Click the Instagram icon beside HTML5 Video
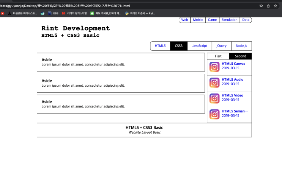The image size is (282, 176). coord(214,98)
